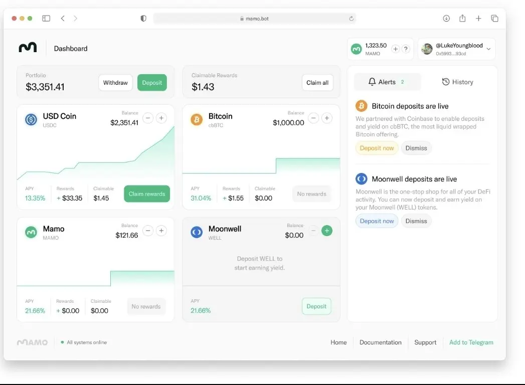Open a new tab with plus icon
525x385 pixels.
tap(478, 19)
